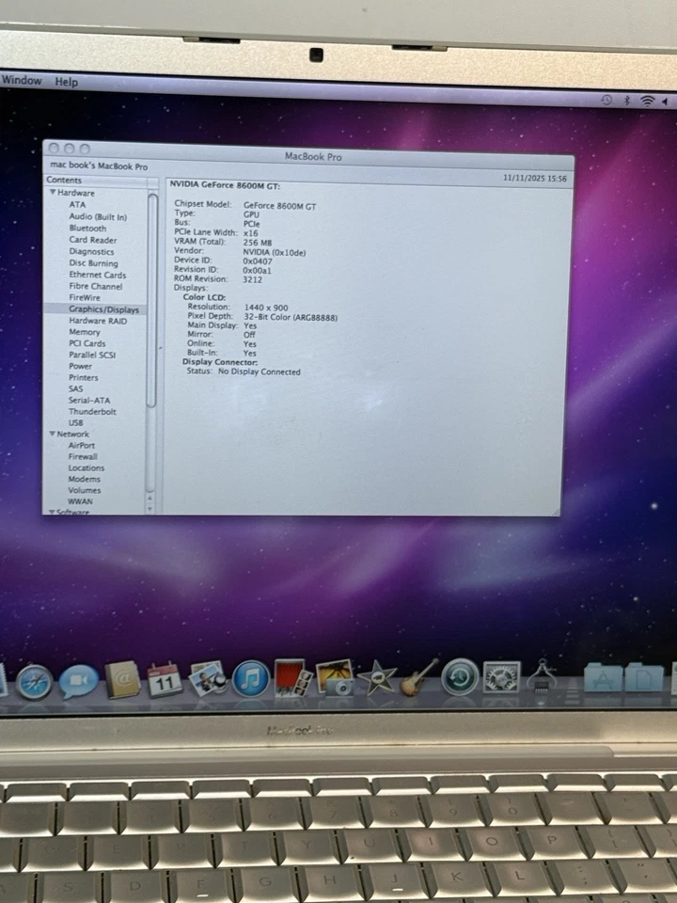This screenshot has height=903, width=677.
Task: Select ATA in the Hardware list
Action: (77, 204)
